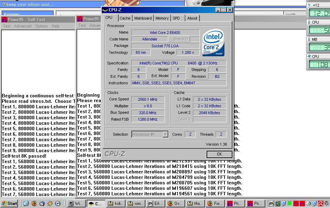Open the SPD tab in CPU-Z
The width and height of the screenshot is (330, 208).
(176, 18)
